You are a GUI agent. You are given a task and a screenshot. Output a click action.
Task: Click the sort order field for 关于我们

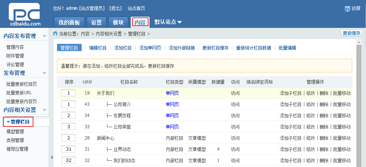pos(68,93)
